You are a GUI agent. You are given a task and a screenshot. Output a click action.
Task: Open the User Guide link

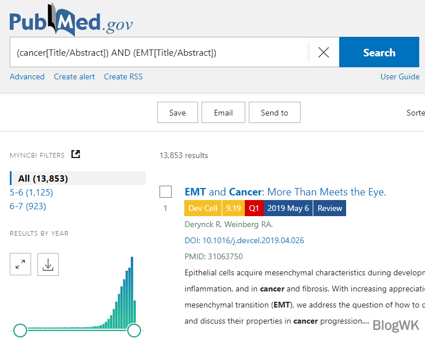pyautogui.click(x=400, y=76)
